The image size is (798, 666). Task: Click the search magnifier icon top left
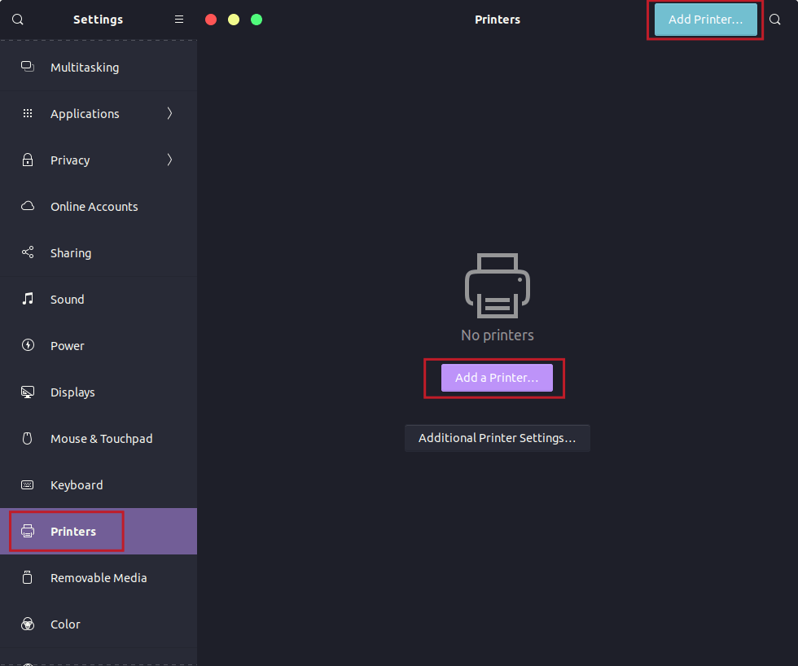(17, 19)
